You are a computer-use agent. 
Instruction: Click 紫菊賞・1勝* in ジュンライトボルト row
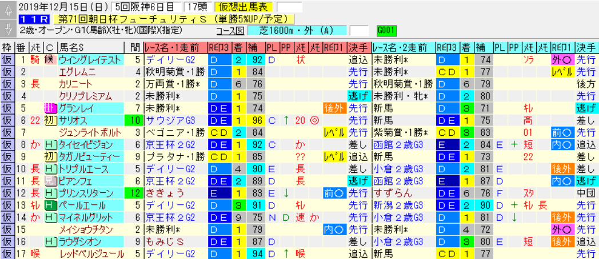pos(404,133)
